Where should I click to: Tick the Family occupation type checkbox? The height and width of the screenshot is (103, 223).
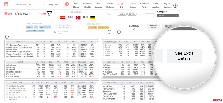point(103,47)
